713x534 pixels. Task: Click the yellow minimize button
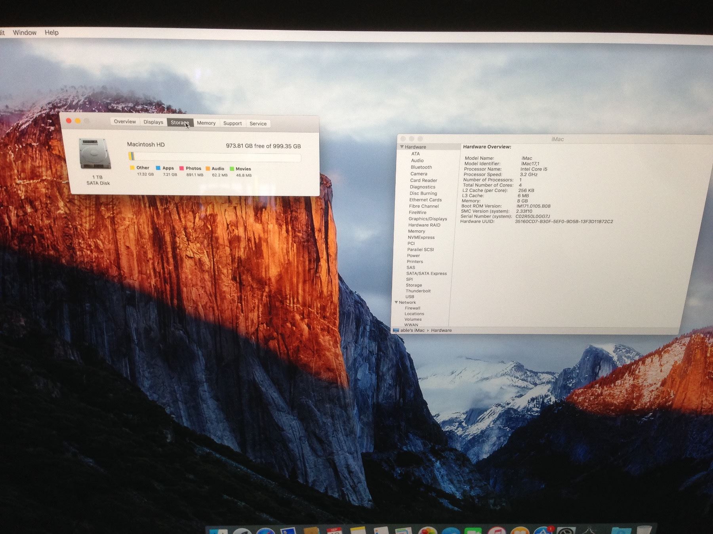point(78,121)
